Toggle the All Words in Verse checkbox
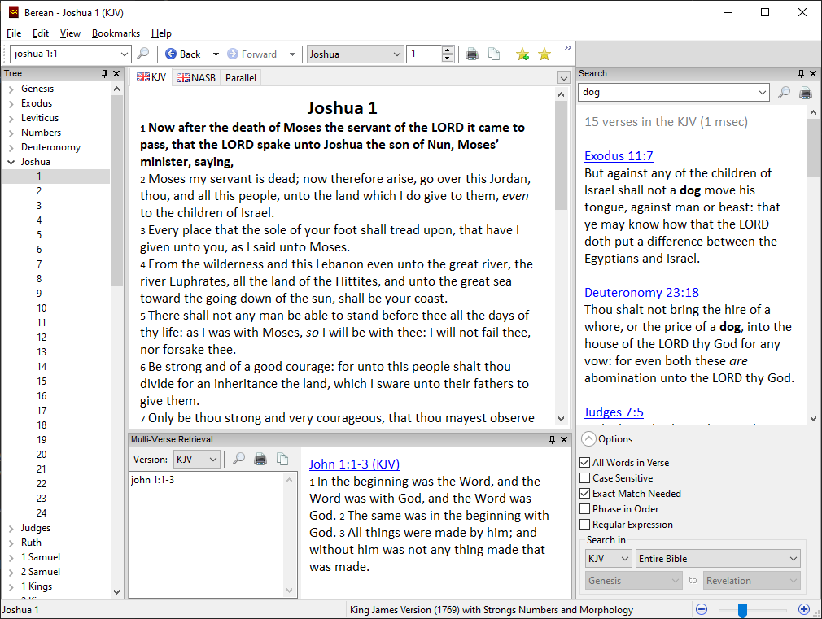The image size is (822, 619). 585,463
